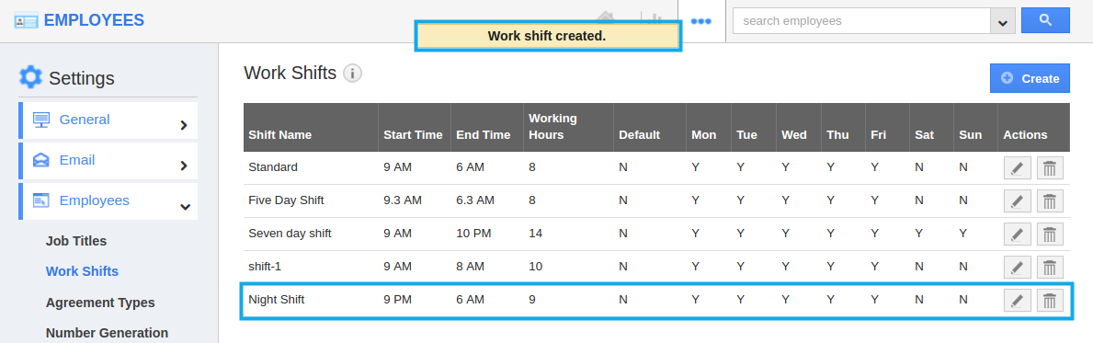Viewport: 1093px width, 343px height.
Task: Delete the Seven day shift row
Action: (1050, 234)
